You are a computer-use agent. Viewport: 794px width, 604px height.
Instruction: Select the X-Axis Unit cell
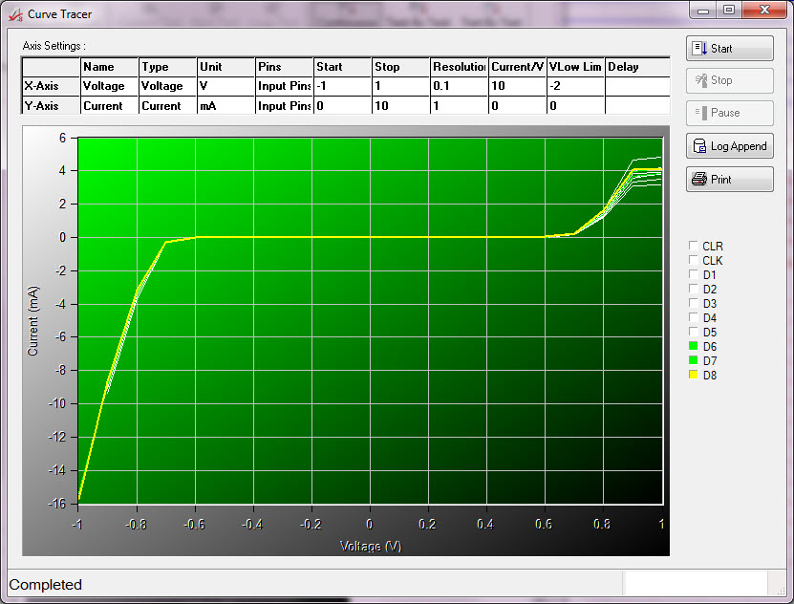pyautogui.click(x=225, y=86)
